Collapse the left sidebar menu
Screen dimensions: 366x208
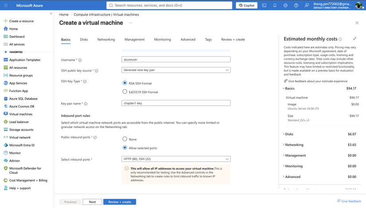(51, 14)
